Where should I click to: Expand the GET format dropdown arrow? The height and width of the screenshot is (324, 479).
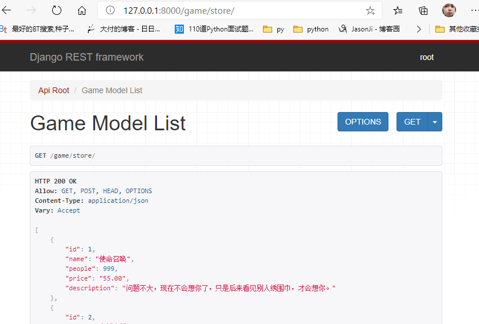(x=435, y=122)
